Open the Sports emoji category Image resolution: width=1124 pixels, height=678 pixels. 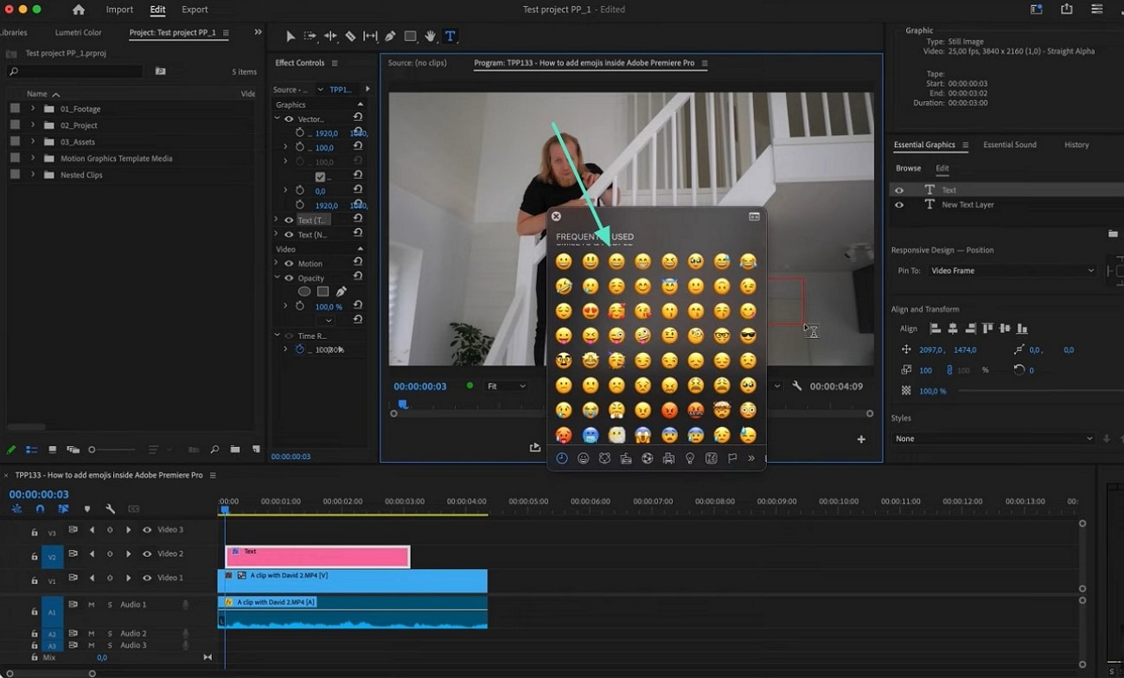[647, 457]
